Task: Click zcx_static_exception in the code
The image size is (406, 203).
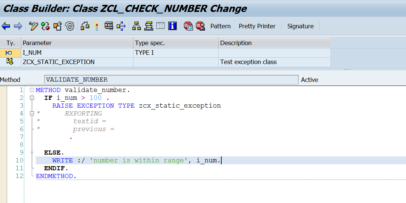Action: tap(180, 105)
